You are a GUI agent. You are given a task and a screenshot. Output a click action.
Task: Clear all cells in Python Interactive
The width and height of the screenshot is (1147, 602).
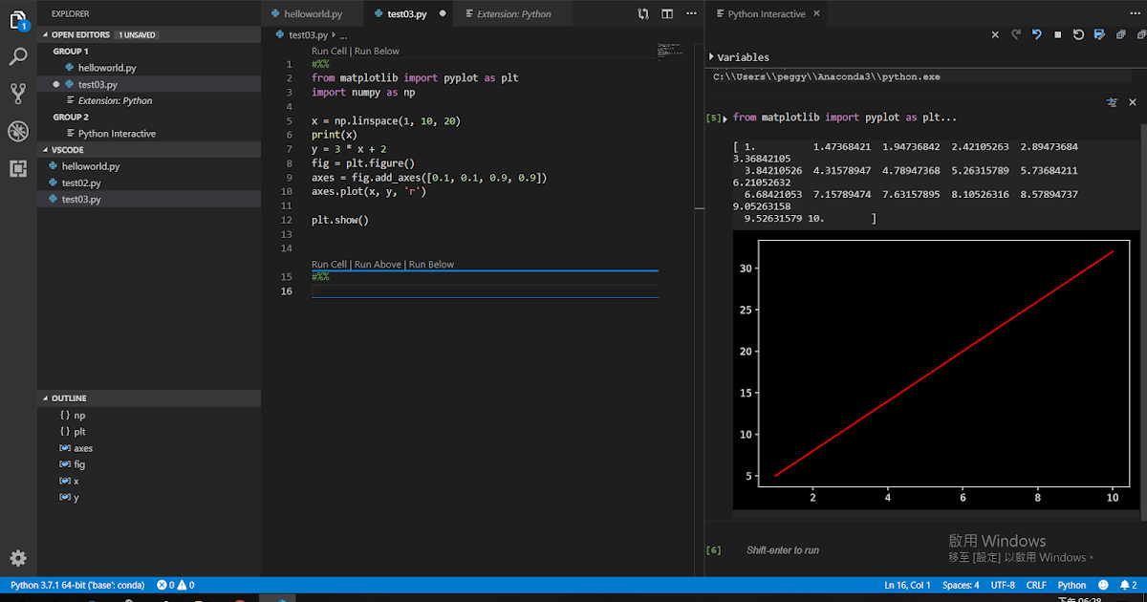995,34
